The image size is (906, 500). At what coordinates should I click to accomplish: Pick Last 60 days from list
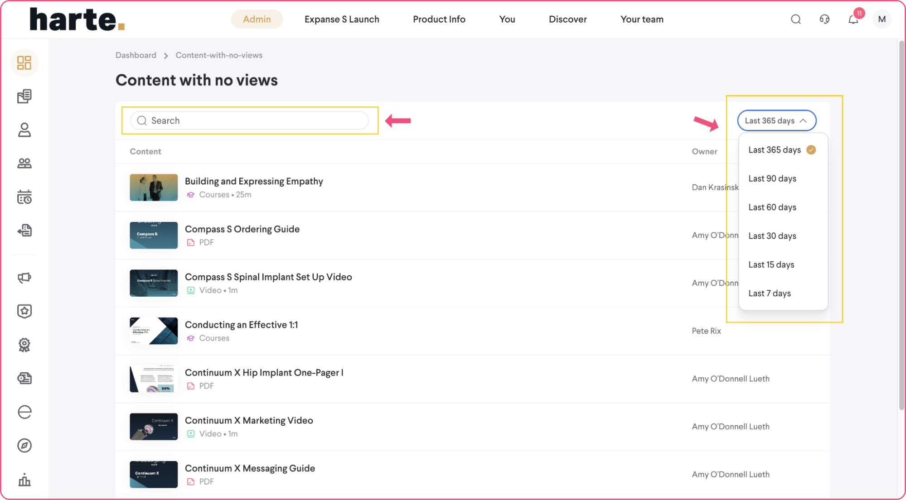click(x=772, y=207)
